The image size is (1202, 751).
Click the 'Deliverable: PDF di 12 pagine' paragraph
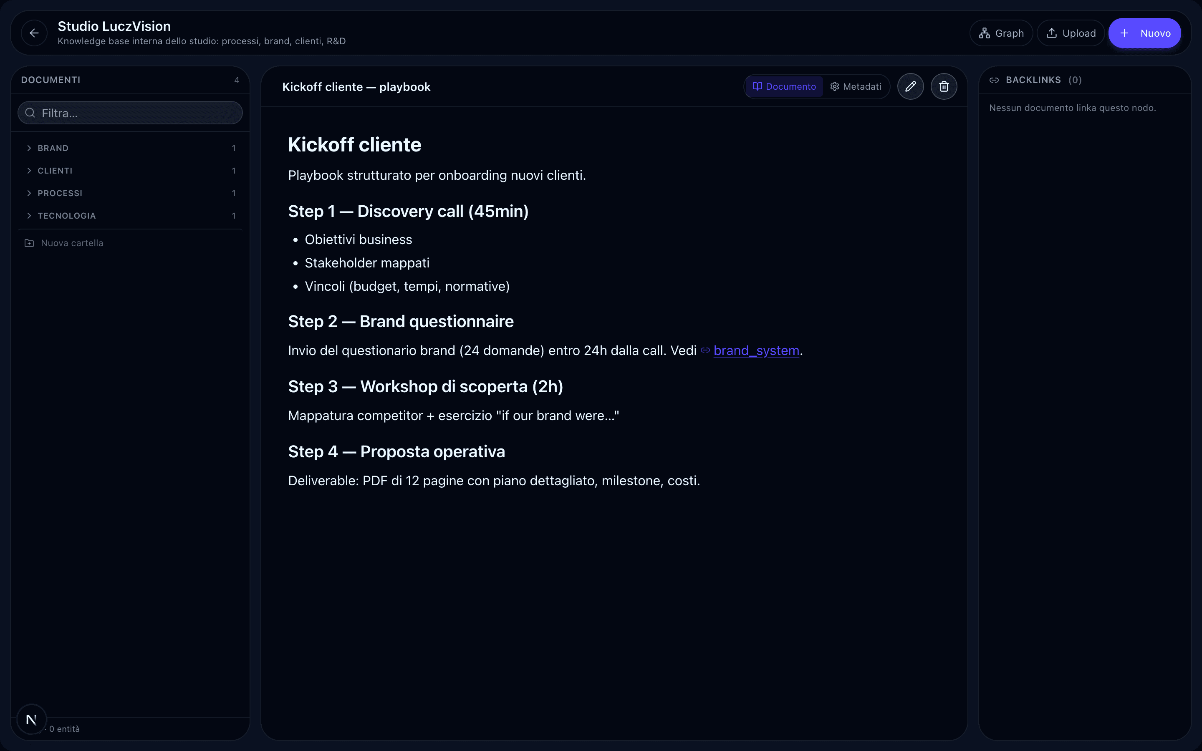tap(494, 481)
